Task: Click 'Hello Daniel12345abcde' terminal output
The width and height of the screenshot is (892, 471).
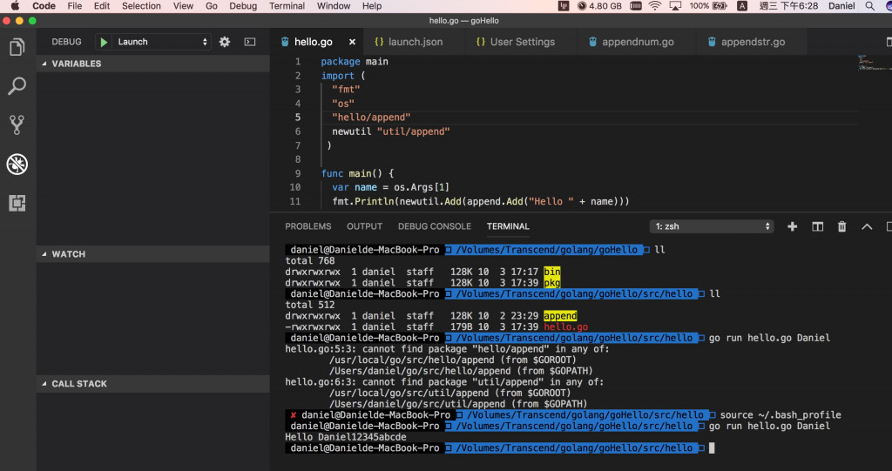Action: click(x=346, y=437)
